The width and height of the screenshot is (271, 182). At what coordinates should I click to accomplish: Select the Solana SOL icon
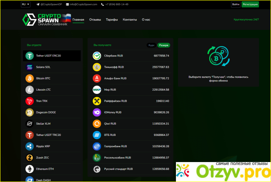30,67
